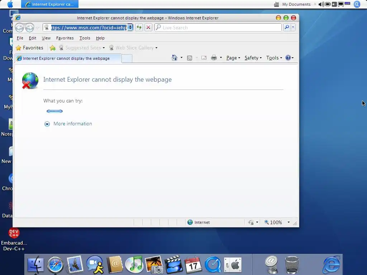Open the File menu
The height and width of the screenshot is (275, 367).
coord(20,38)
